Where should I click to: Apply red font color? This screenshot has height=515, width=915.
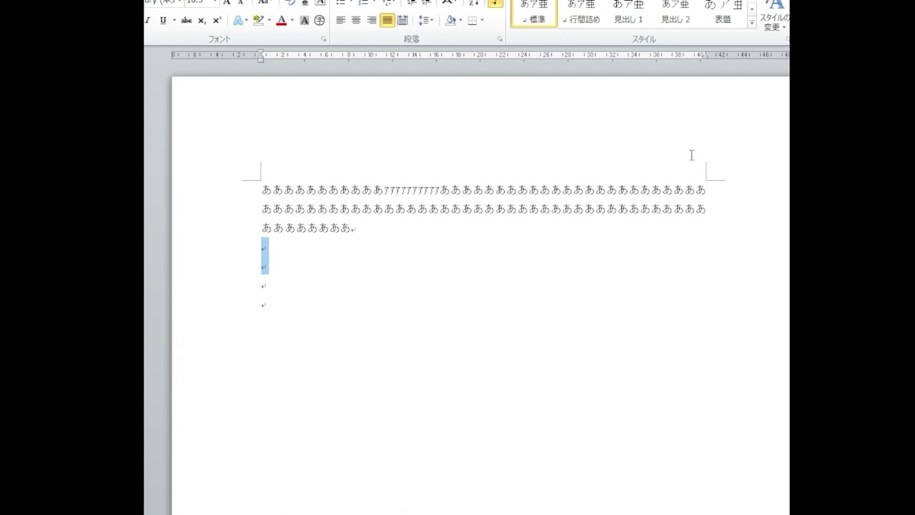point(281,21)
